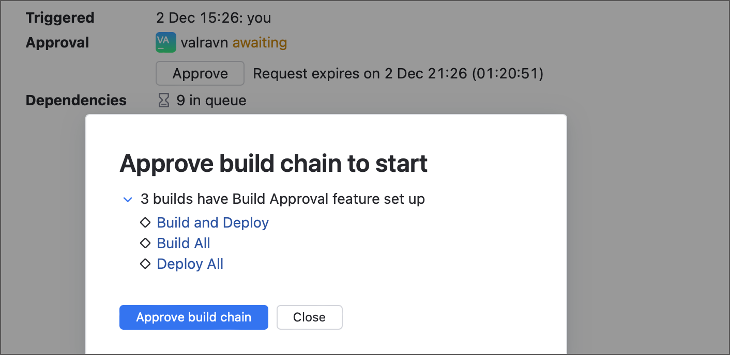The image size is (730, 355).
Task: Close the approval dialog via Close button
Action: point(309,317)
